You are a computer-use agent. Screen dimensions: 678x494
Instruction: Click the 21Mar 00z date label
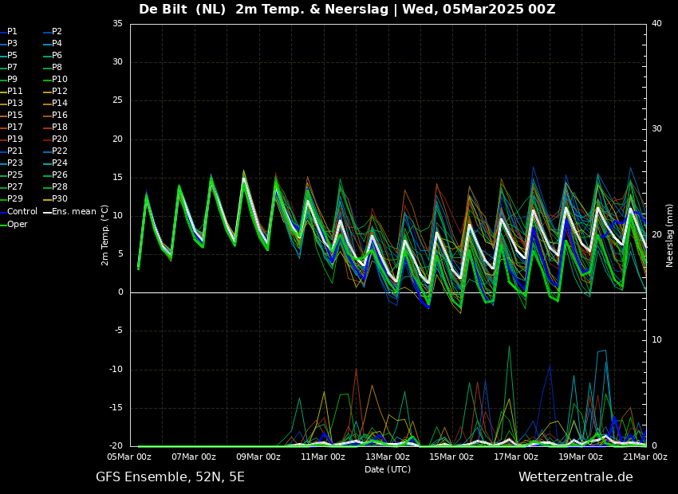[644, 457]
